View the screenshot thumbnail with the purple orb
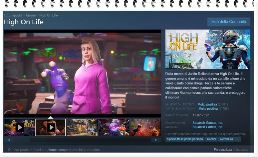This screenshot has height=157, width=258. click(x=114, y=127)
